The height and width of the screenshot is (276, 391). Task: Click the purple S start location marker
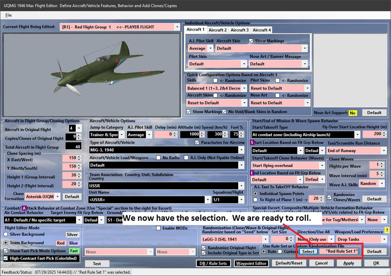(x=252, y=142)
